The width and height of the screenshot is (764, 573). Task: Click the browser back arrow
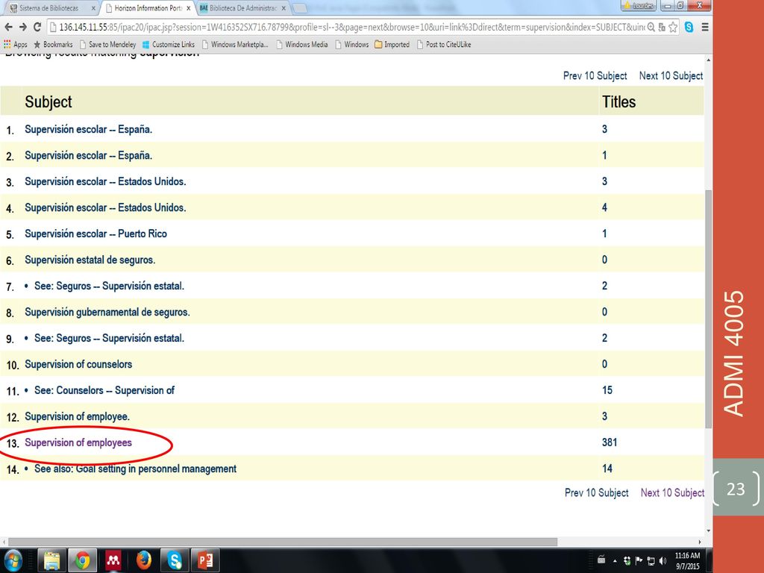(x=8, y=28)
